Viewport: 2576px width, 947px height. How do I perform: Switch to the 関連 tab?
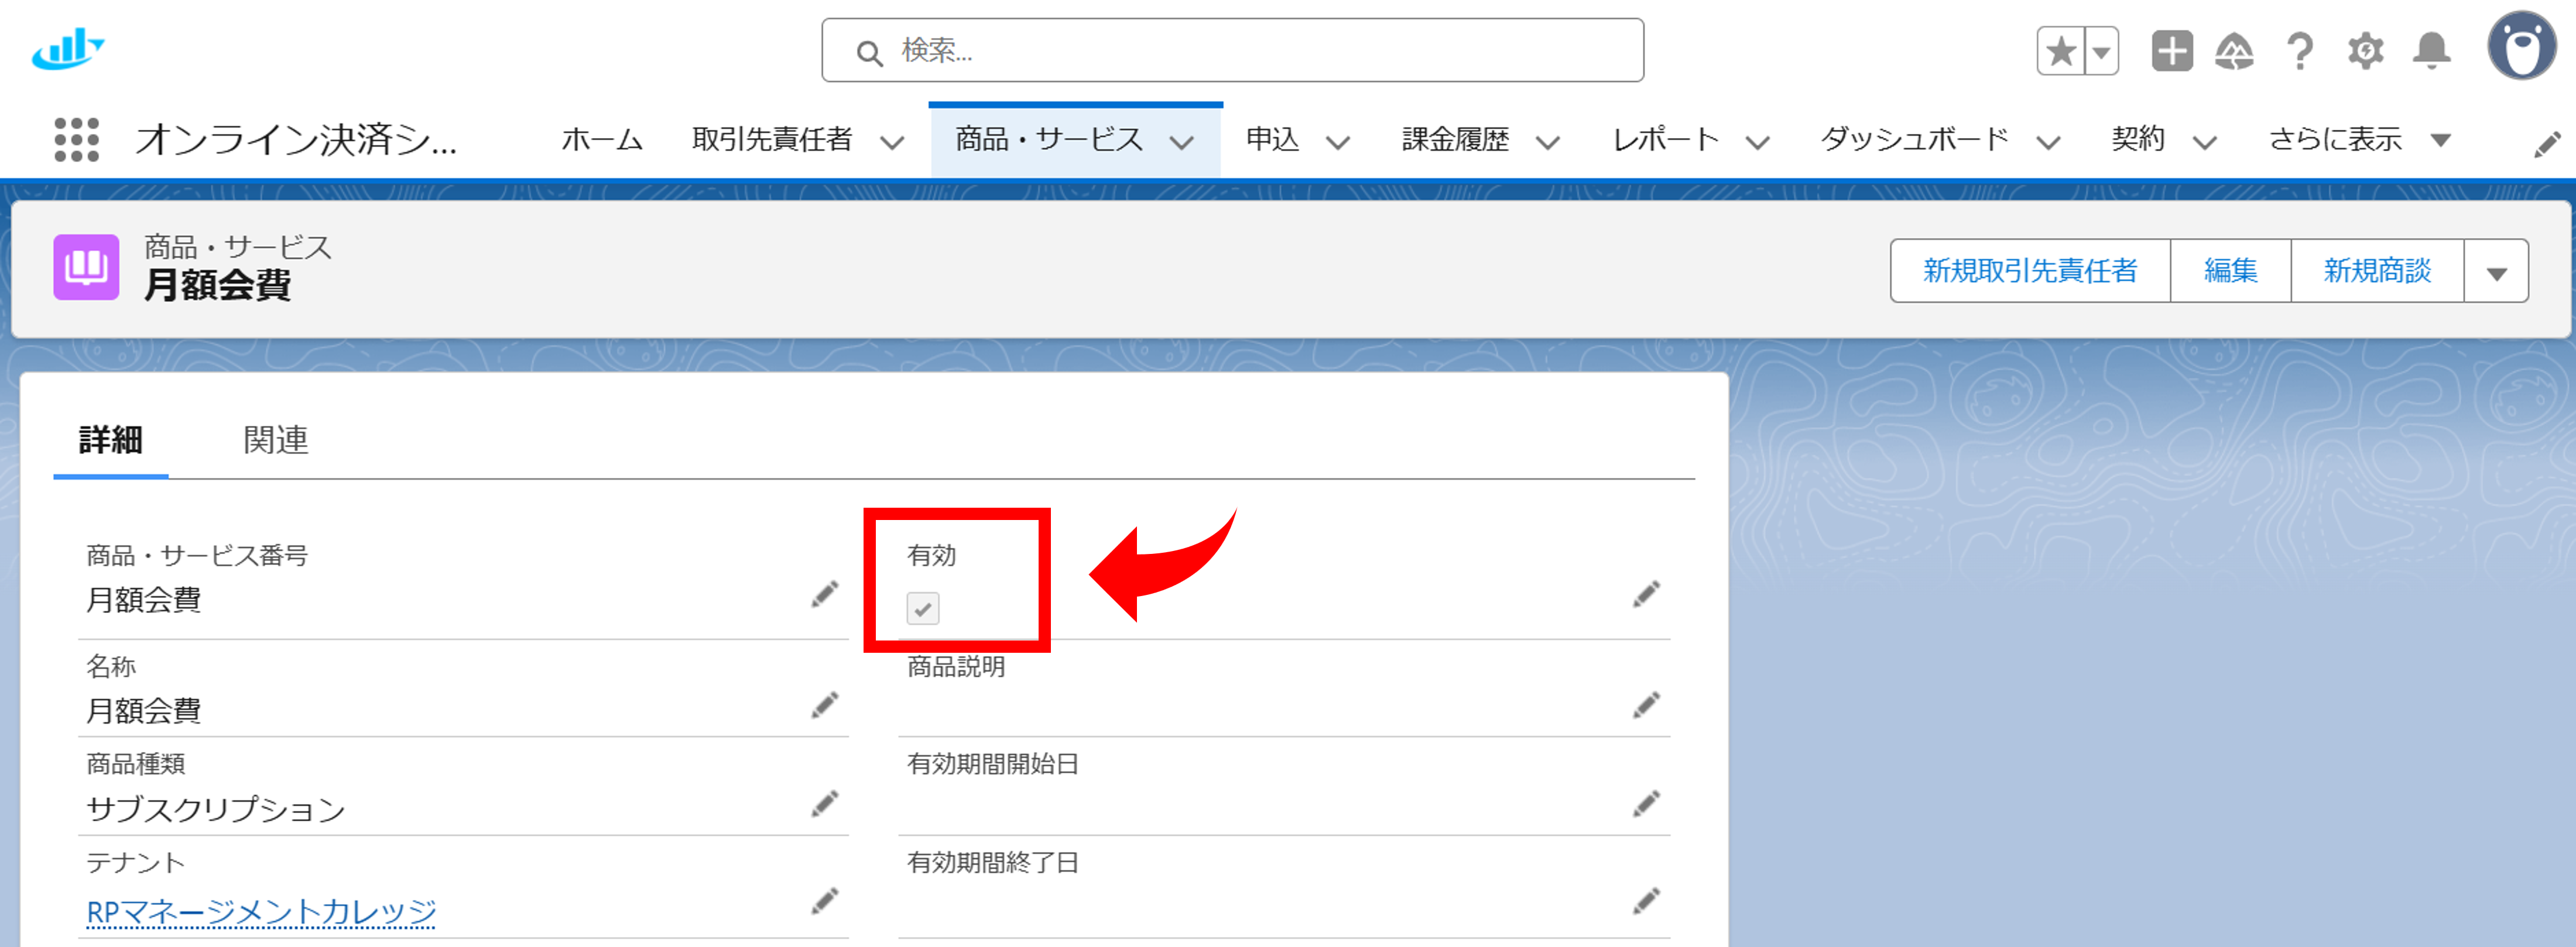(275, 439)
